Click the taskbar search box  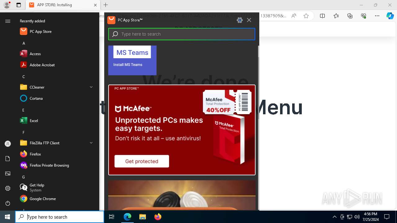pyautogui.click(x=60, y=217)
